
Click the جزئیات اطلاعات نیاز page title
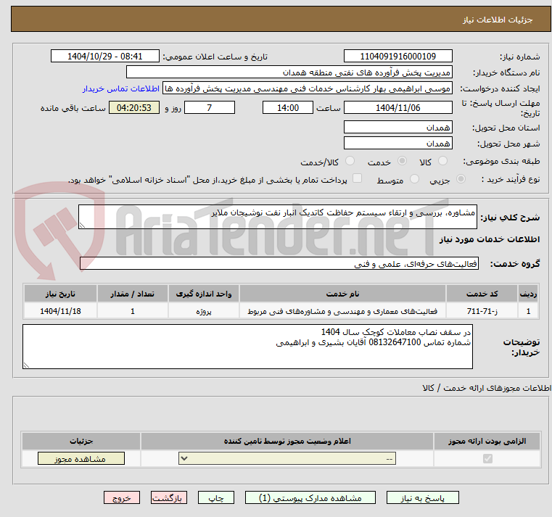(x=498, y=20)
